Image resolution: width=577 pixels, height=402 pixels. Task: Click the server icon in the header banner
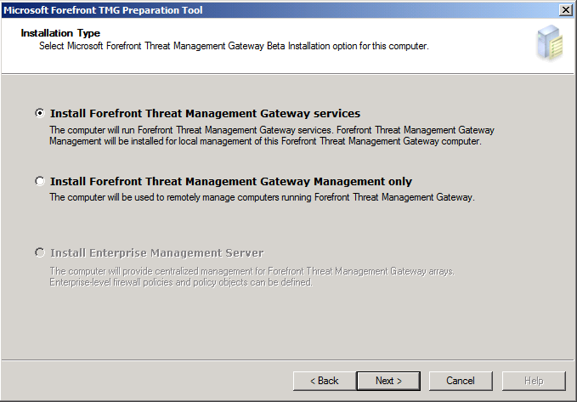(x=549, y=42)
